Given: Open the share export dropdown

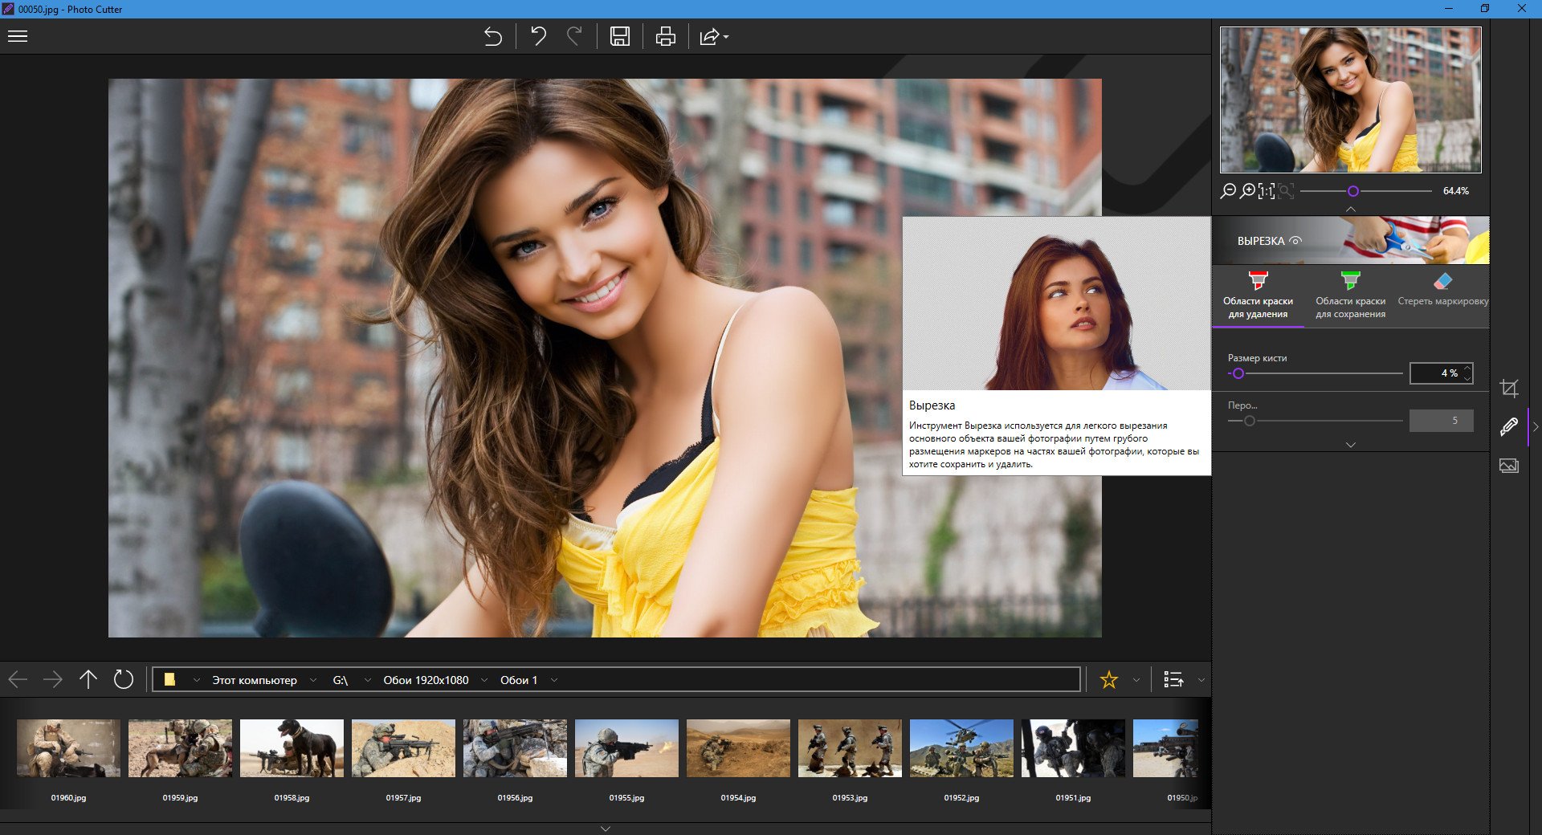Looking at the screenshot, I should point(713,37).
